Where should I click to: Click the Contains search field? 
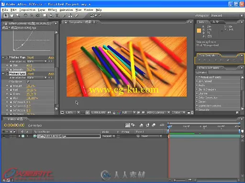(x=226, y=72)
